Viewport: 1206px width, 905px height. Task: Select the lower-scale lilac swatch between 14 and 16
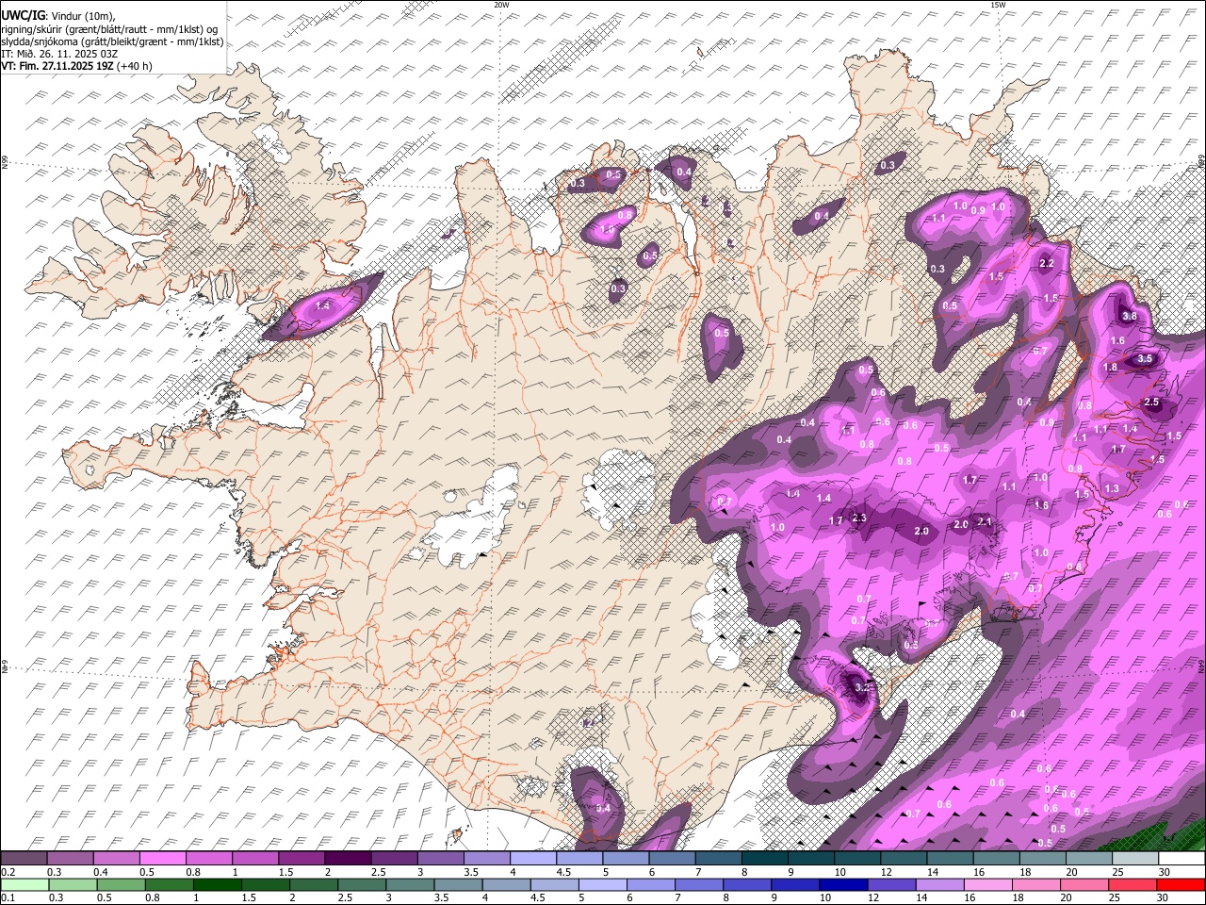coord(939,884)
